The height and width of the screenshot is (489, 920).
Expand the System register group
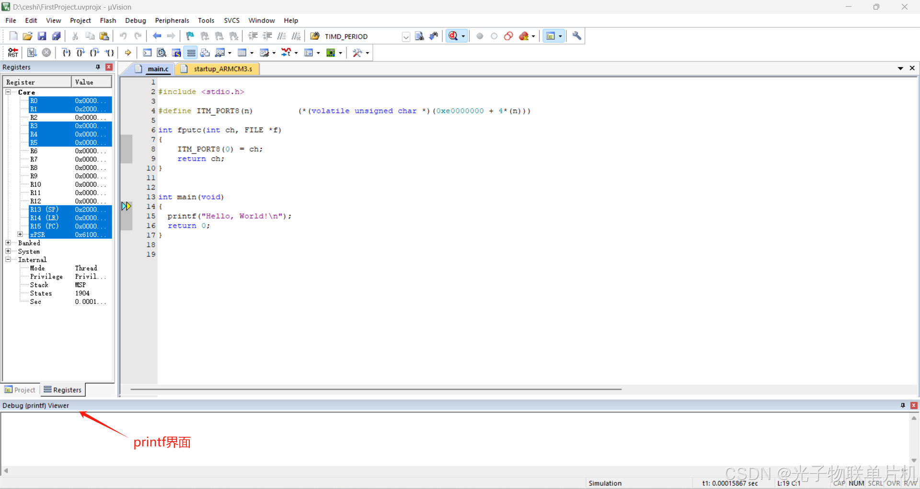tap(8, 251)
